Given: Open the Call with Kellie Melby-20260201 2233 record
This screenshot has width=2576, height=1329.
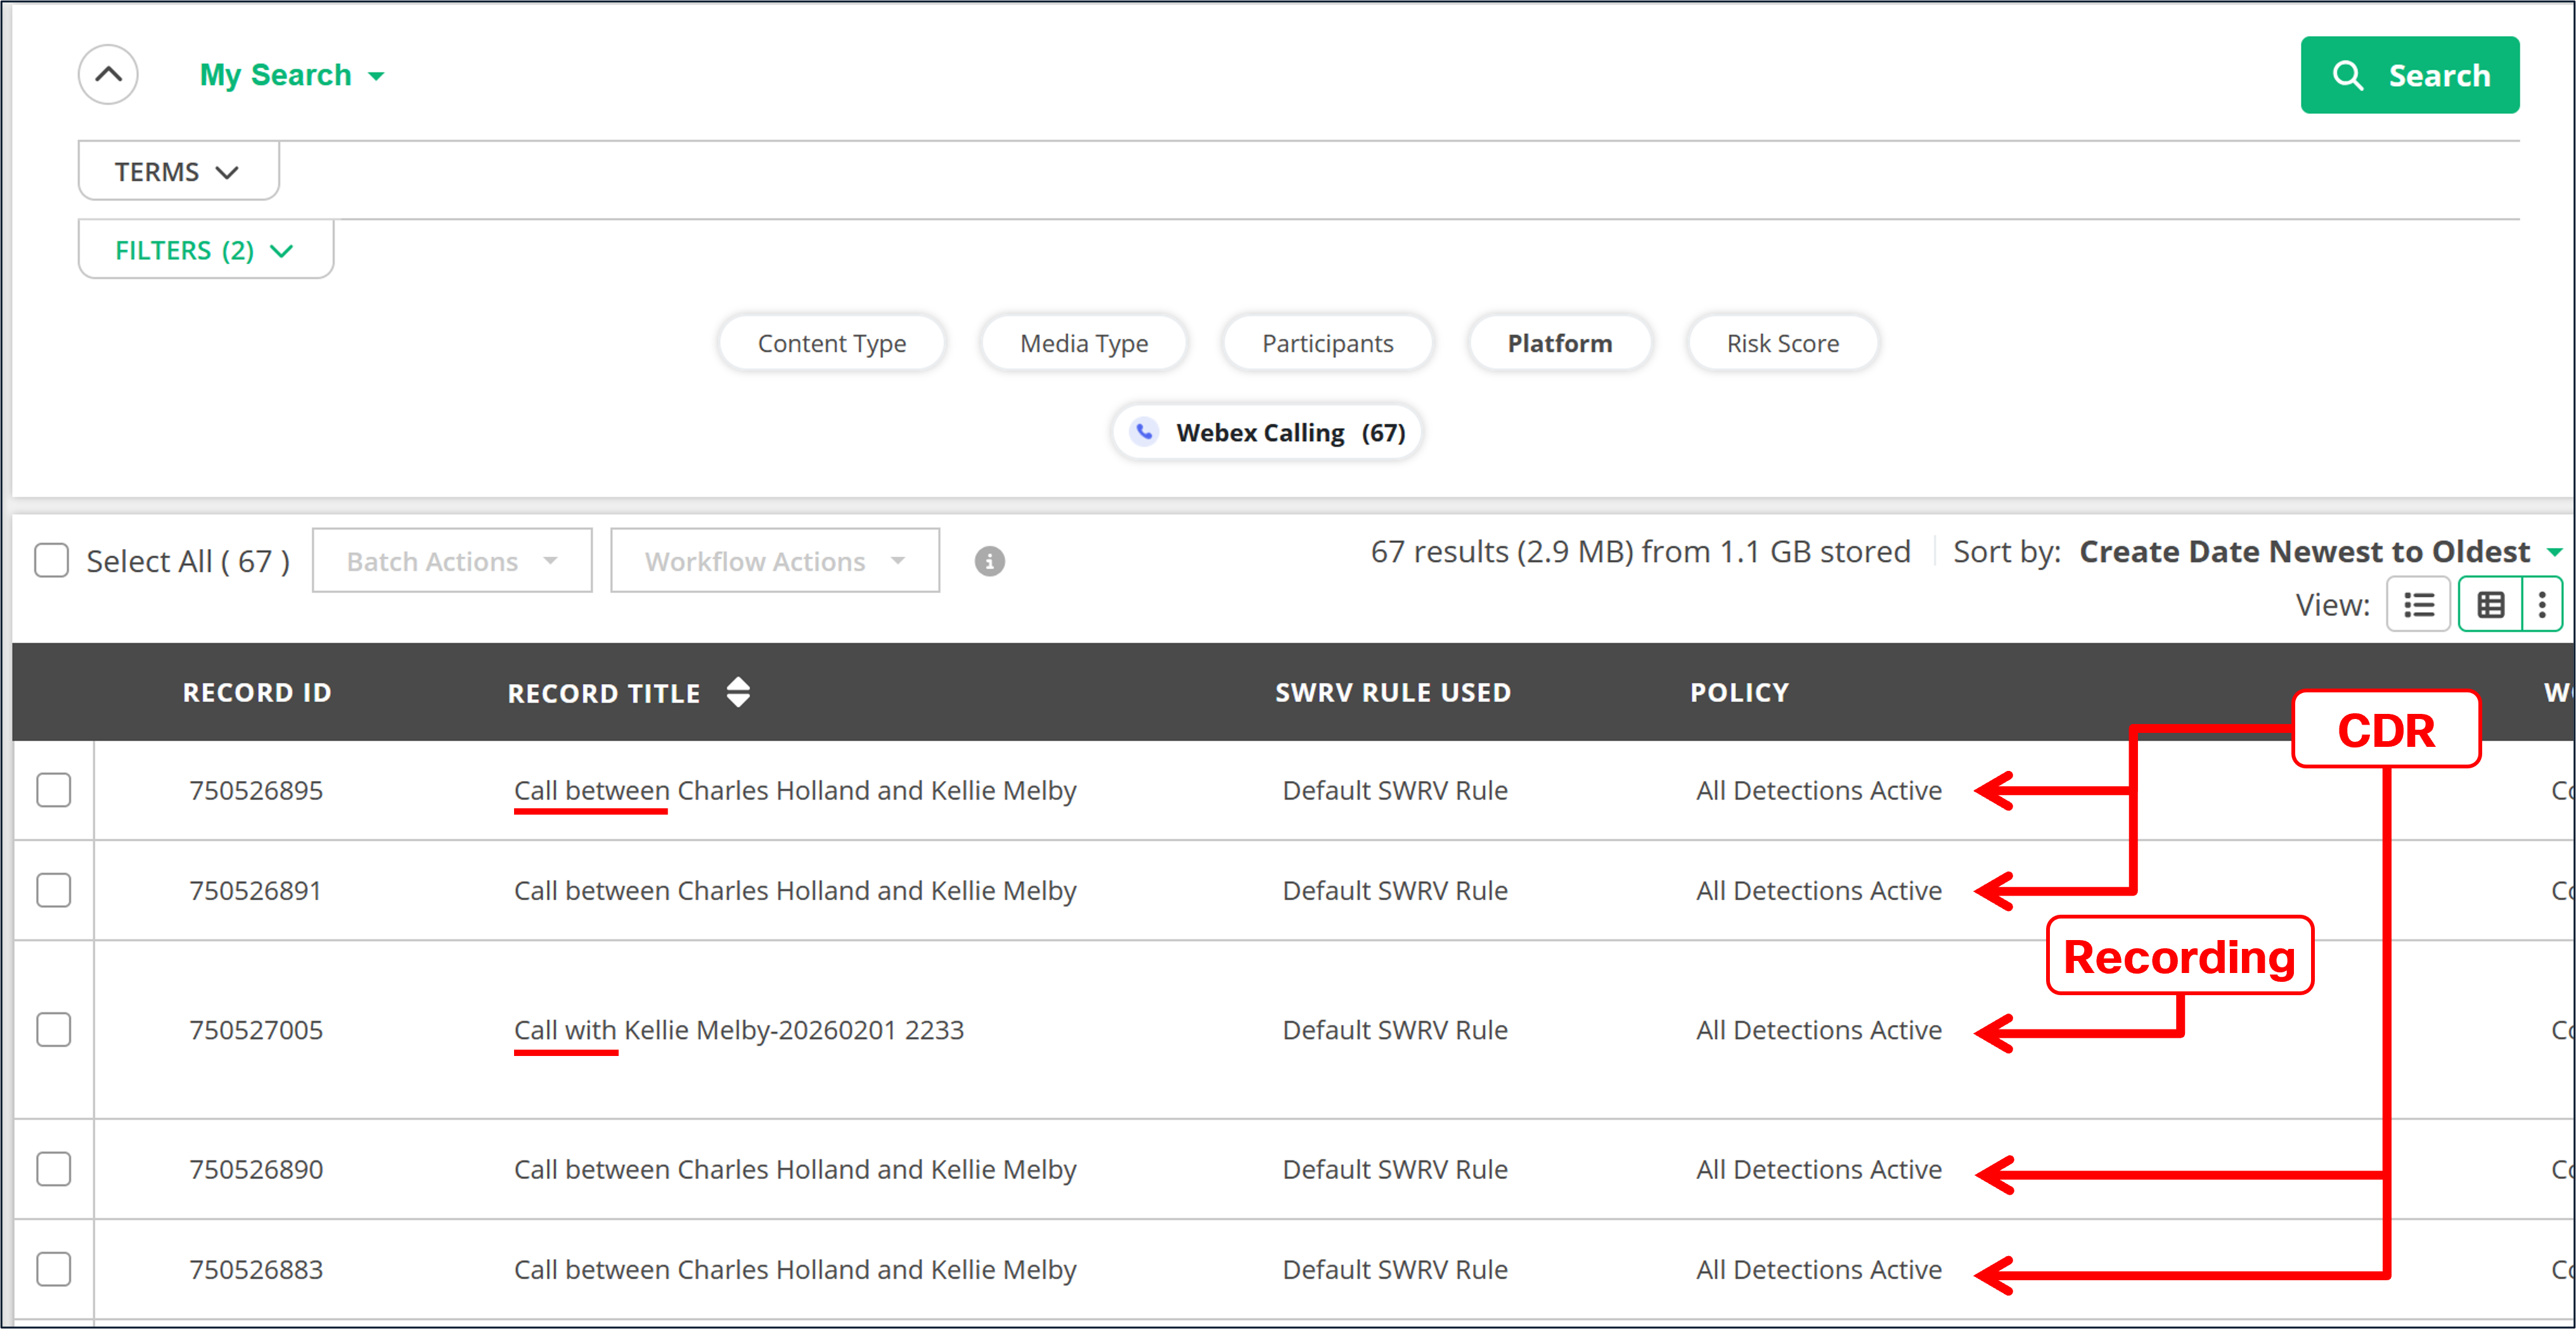Looking at the screenshot, I should (738, 1029).
